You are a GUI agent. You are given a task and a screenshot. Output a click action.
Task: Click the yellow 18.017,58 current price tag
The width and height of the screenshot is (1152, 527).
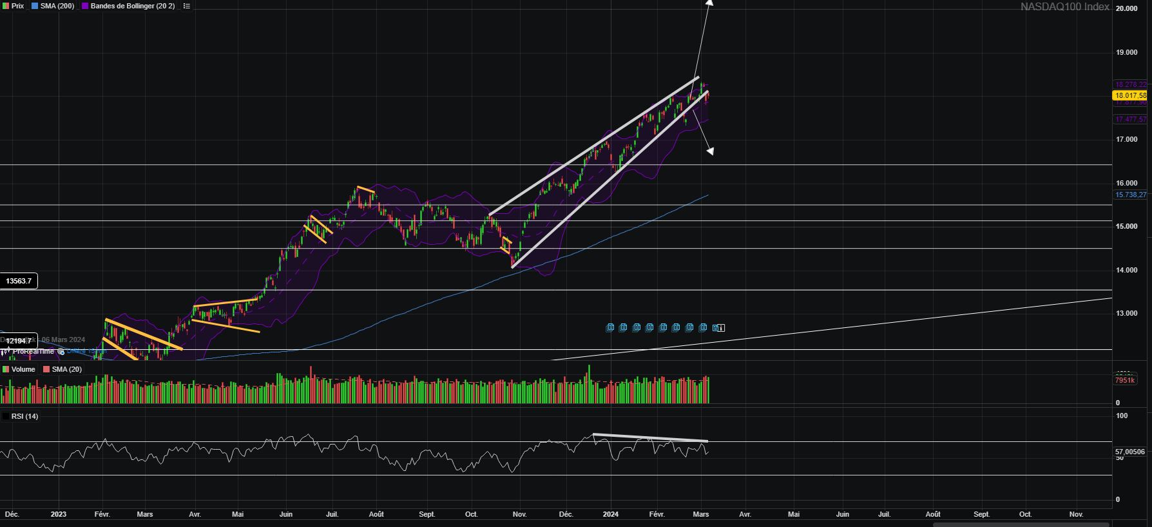point(1130,95)
